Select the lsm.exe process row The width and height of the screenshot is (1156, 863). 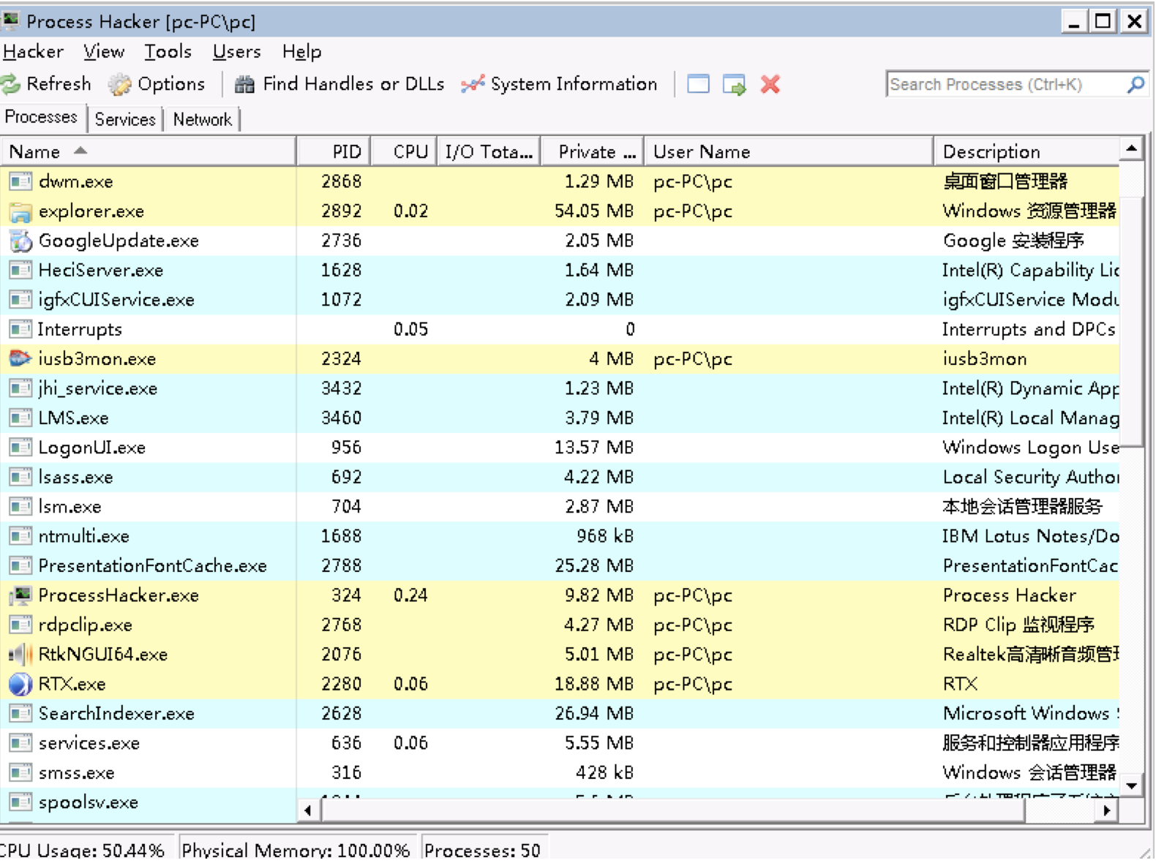pos(560,507)
